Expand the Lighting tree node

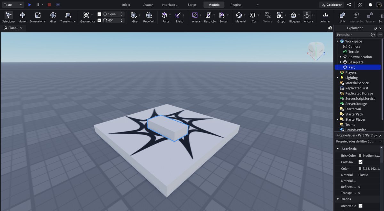pyautogui.click(x=337, y=78)
